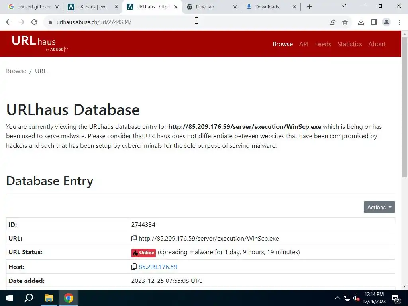The width and height of the screenshot is (408, 306).
Task: Reload the current page
Action: tap(34, 22)
